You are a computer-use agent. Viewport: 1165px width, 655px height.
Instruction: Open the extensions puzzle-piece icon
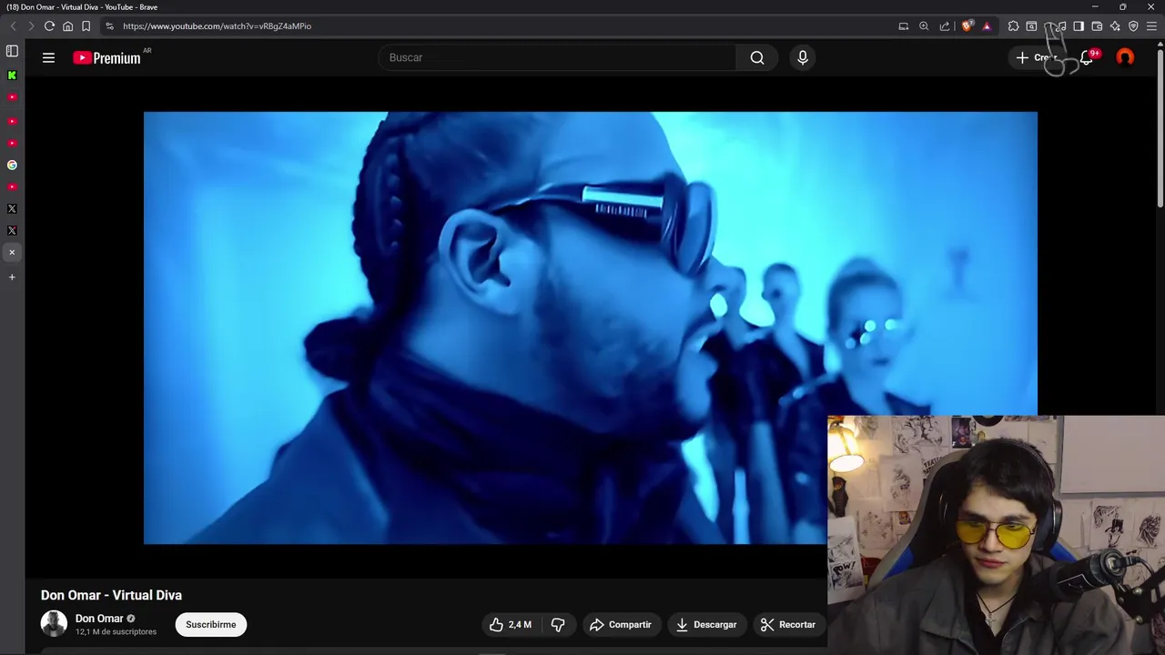point(1013,26)
